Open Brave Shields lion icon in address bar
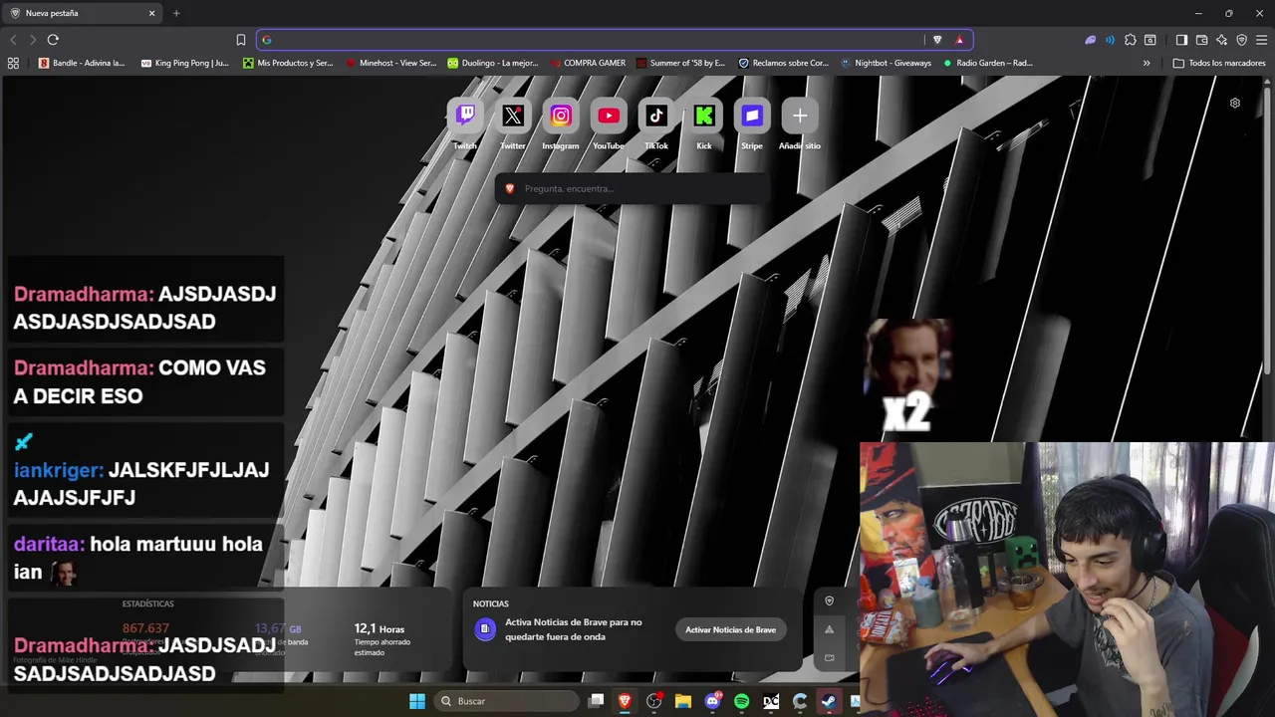Screen dimensions: 1275x717 tap(937, 40)
